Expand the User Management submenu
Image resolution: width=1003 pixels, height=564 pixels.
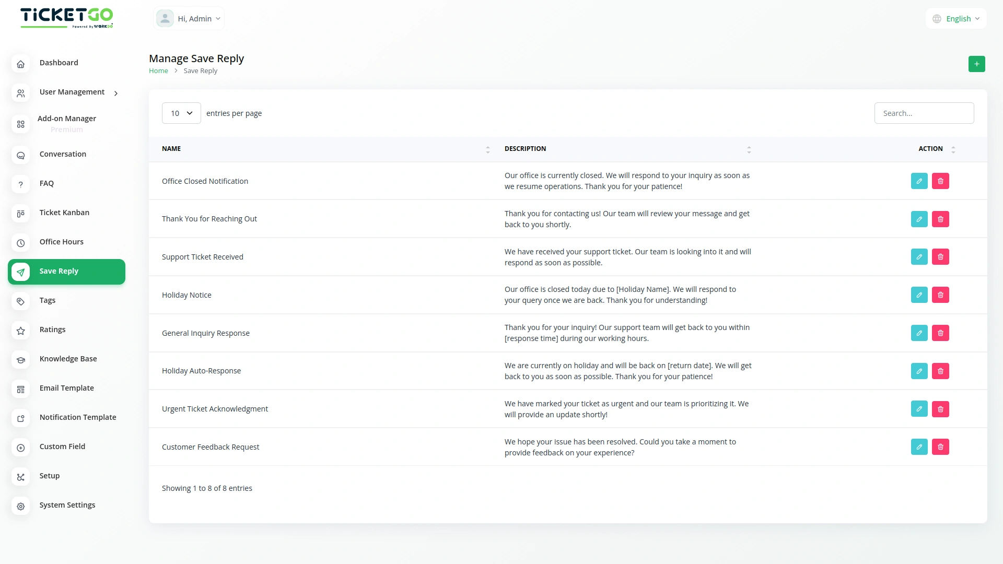click(72, 92)
